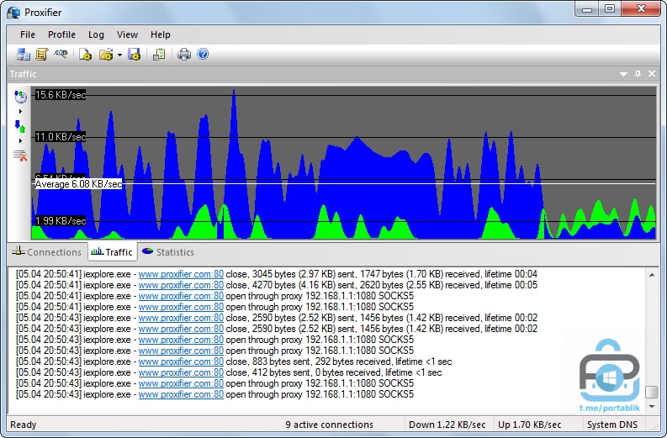Open Traffic panel options dropdown arrow
The height and width of the screenshot is (438, 667).
click(x=623, y=74)
